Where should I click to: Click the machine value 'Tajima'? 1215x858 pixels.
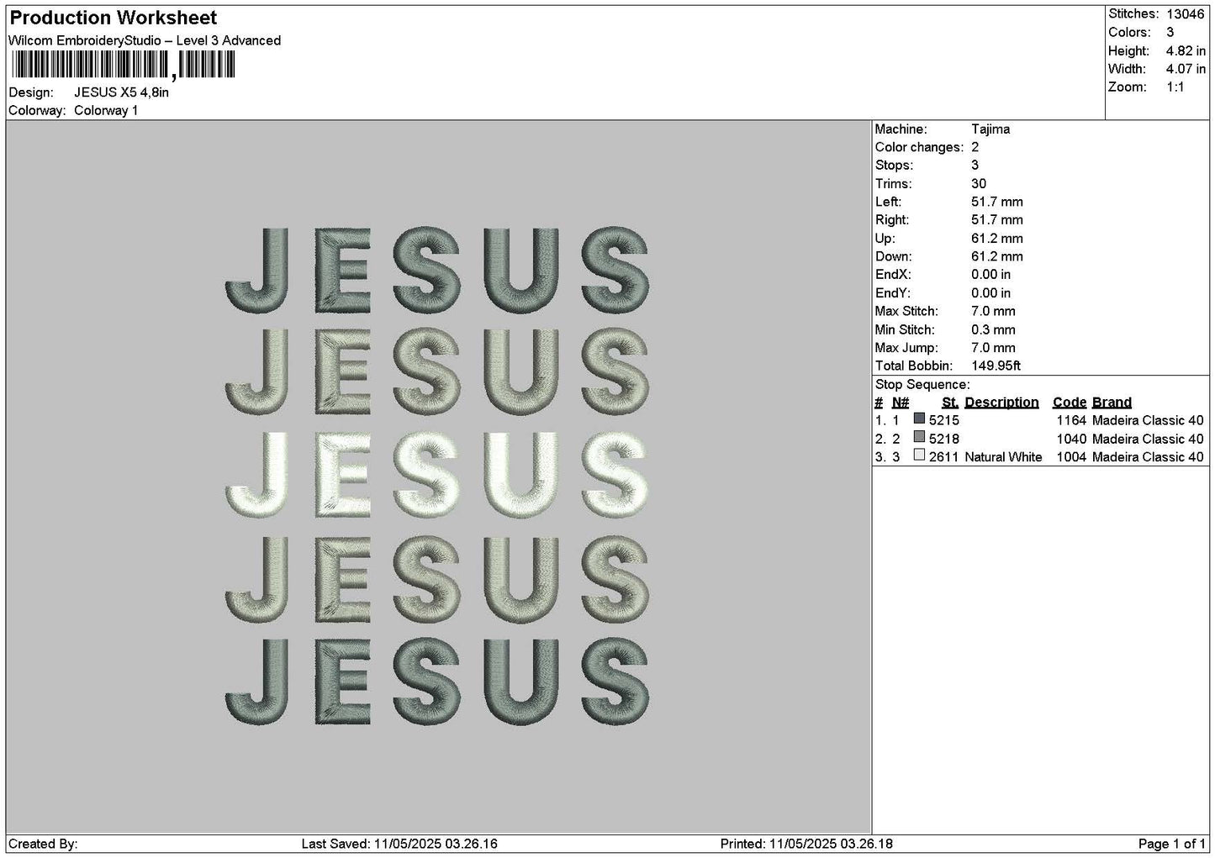990,129
